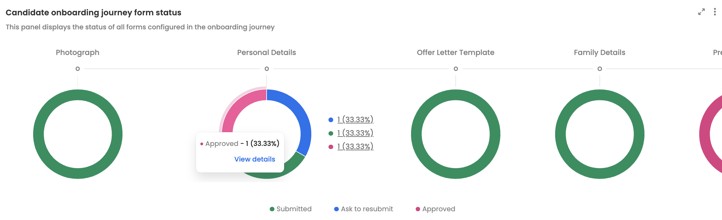
Task: Toggle the Ask to resubmit legend item
Action: (364, 209)
